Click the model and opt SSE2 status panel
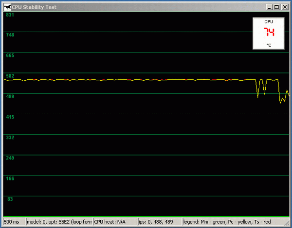 [x=58, y=222]
